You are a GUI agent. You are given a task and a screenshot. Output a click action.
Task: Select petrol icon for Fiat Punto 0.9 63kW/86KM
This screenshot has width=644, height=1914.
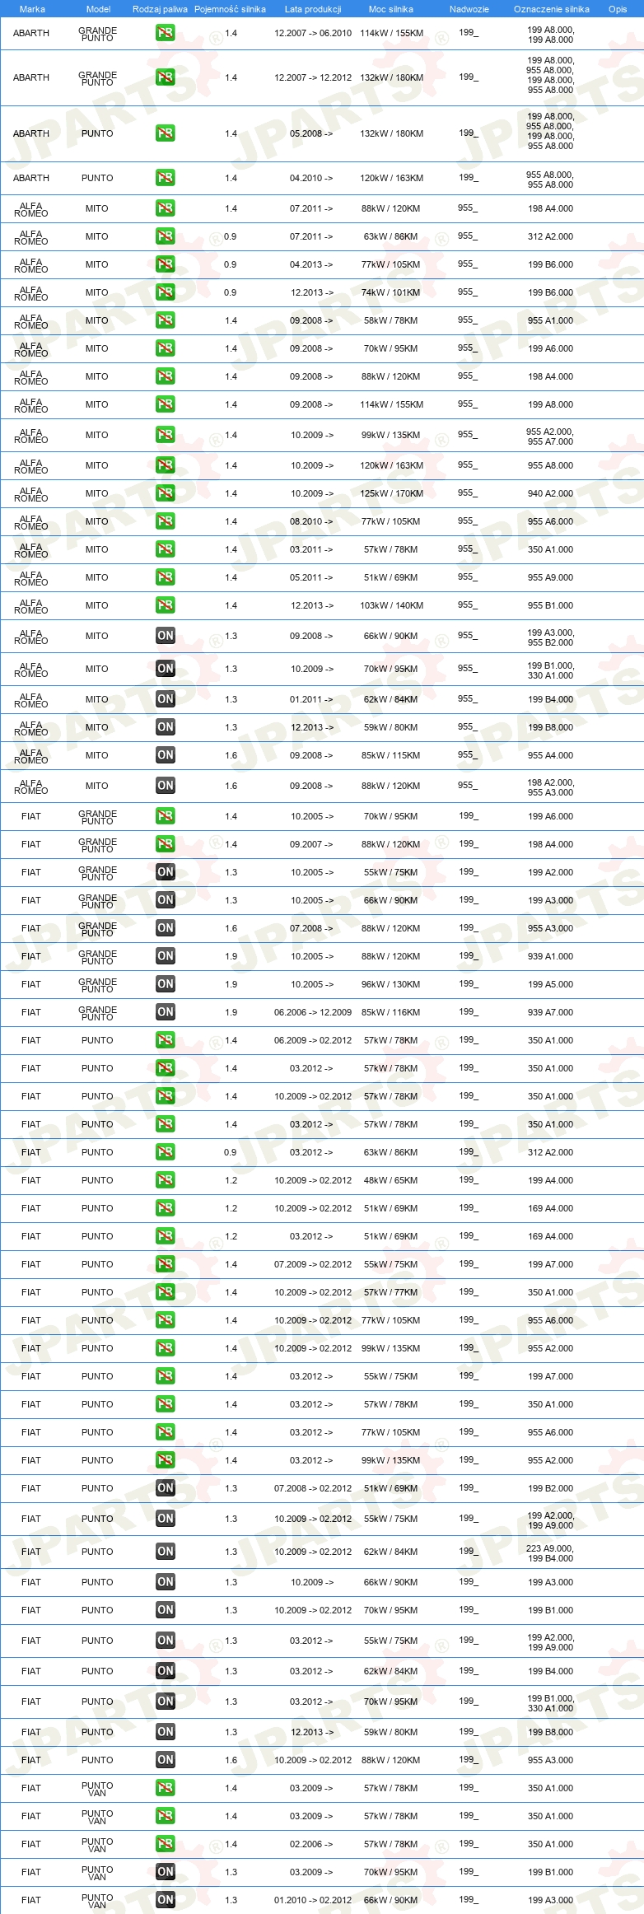(165, 1152)
